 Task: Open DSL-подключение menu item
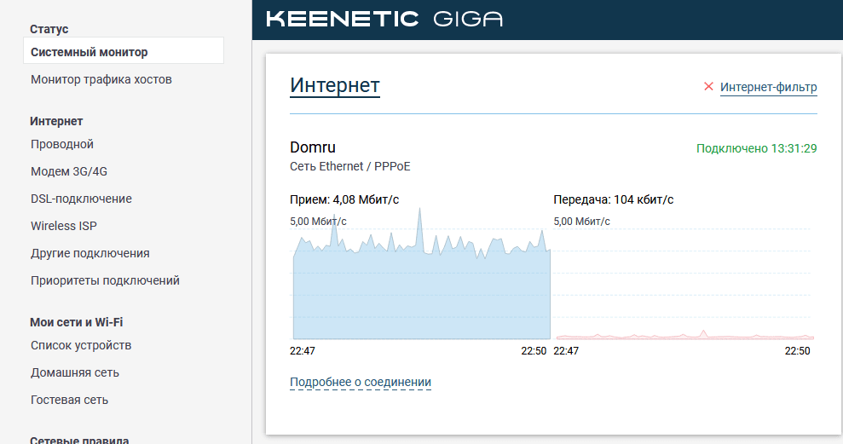coord(81,199)
